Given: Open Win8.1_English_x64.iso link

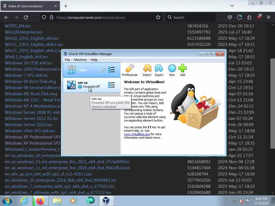Looking at the screenshot, I should (26, 57).
